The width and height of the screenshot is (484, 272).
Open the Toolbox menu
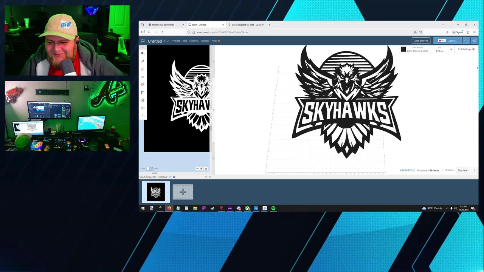[x=205, y=41]
